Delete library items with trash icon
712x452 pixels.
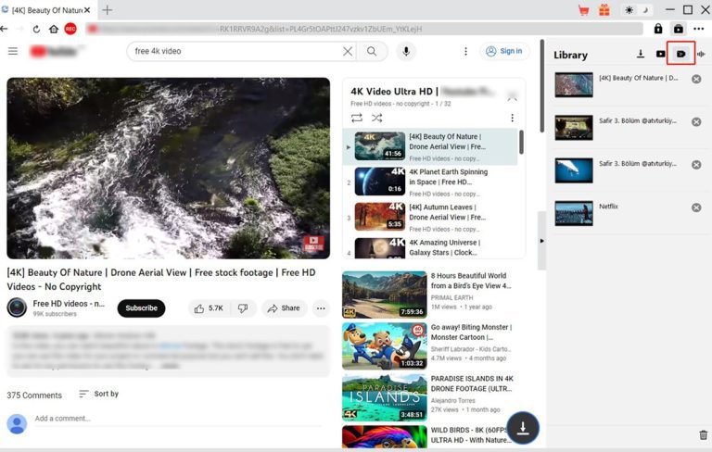coord(702,434)
